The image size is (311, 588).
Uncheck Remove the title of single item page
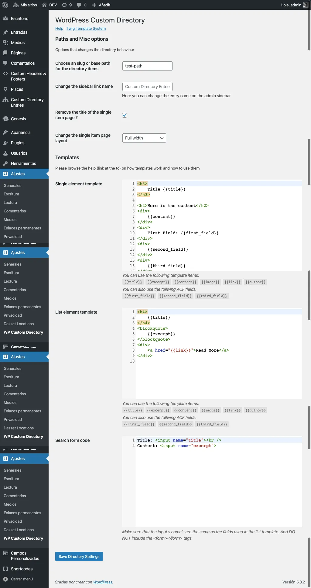click(x=125, y=115)
